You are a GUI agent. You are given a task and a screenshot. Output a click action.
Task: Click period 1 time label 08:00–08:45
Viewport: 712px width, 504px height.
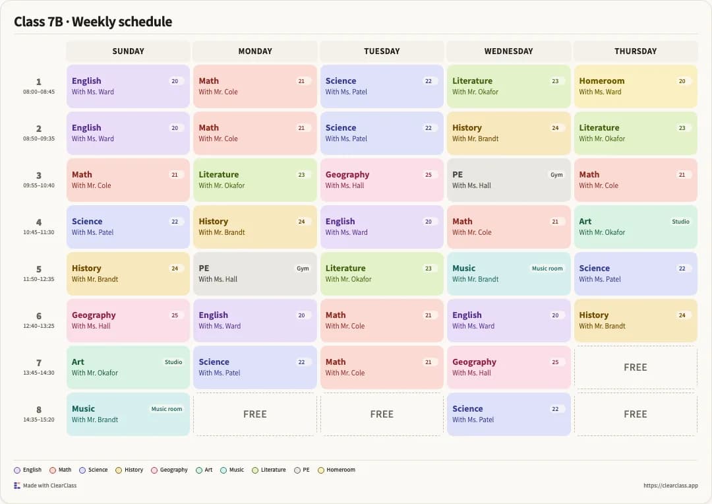coord(39,92)
